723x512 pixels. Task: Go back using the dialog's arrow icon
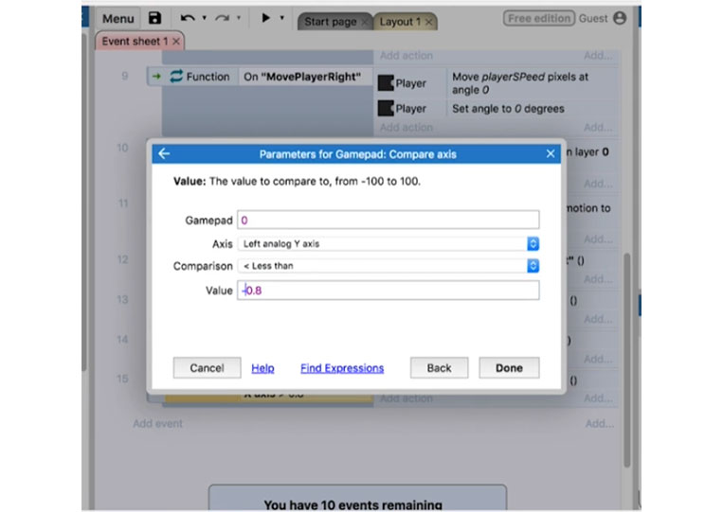(164, 153)
